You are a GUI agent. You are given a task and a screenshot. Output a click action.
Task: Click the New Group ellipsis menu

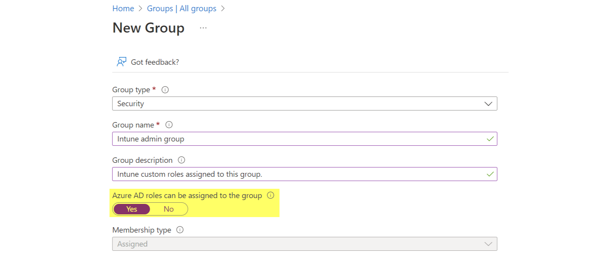[203, 27]
